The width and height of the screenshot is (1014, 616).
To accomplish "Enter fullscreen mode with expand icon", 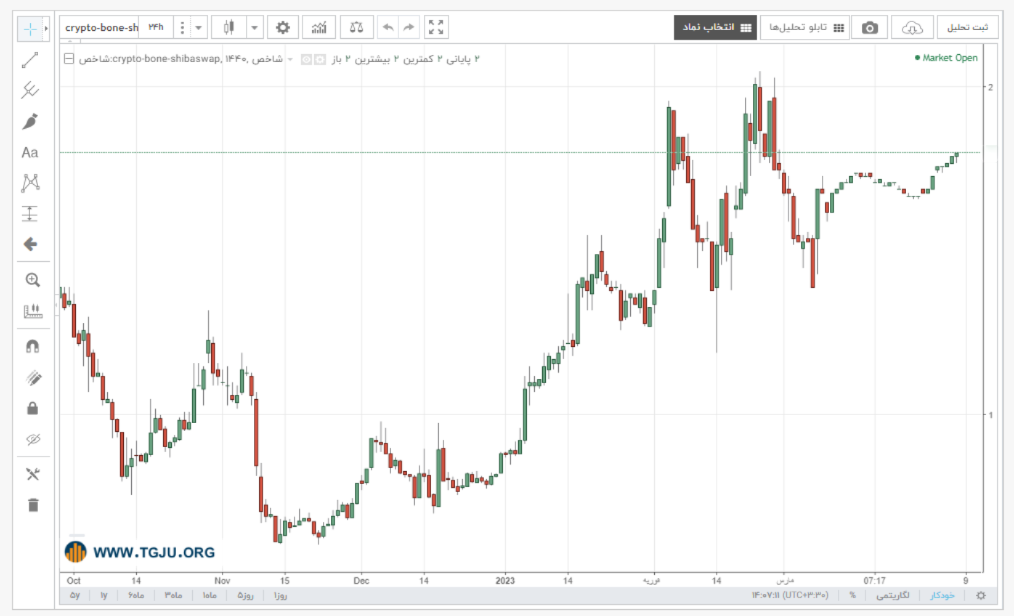I will [x=436, y=28].
